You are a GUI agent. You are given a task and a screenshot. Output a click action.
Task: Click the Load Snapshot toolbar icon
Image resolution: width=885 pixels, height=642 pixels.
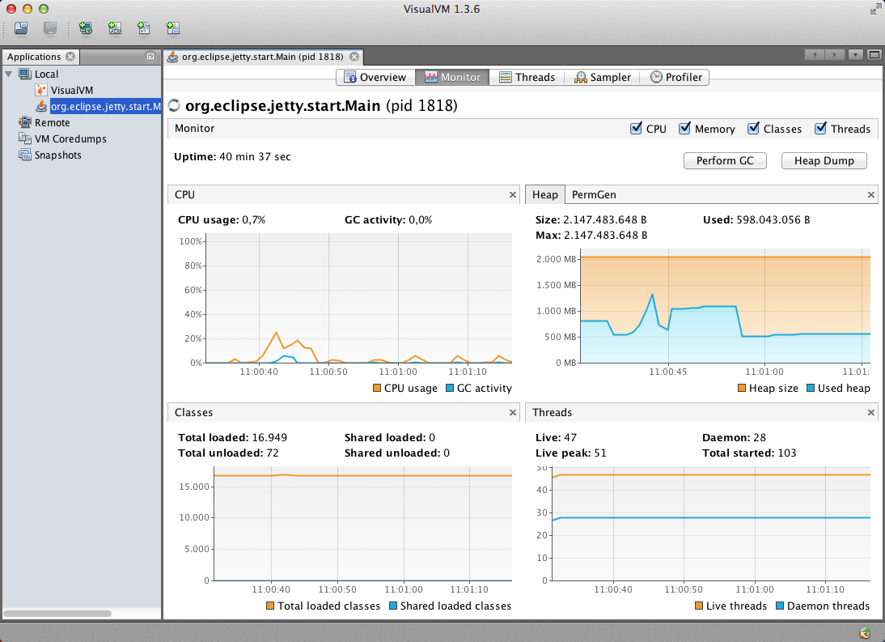pyautogui.click(x=21, y=28)
